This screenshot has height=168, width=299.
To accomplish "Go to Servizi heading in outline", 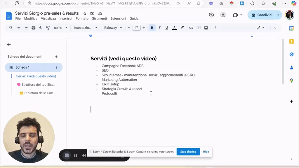I will [36, 76].
